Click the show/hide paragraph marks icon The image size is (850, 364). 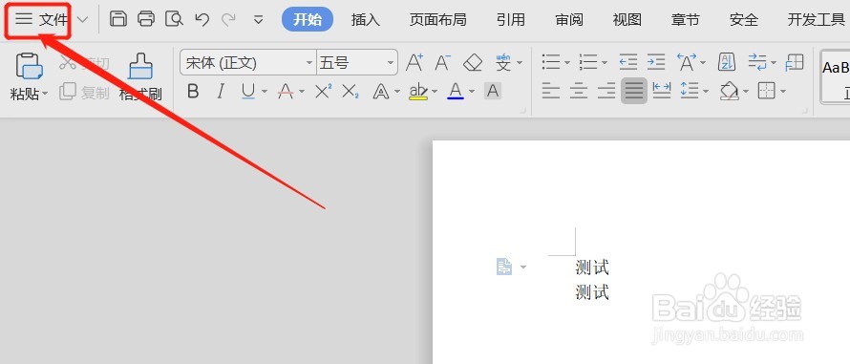pyautogui.click(x=757, y=62)
